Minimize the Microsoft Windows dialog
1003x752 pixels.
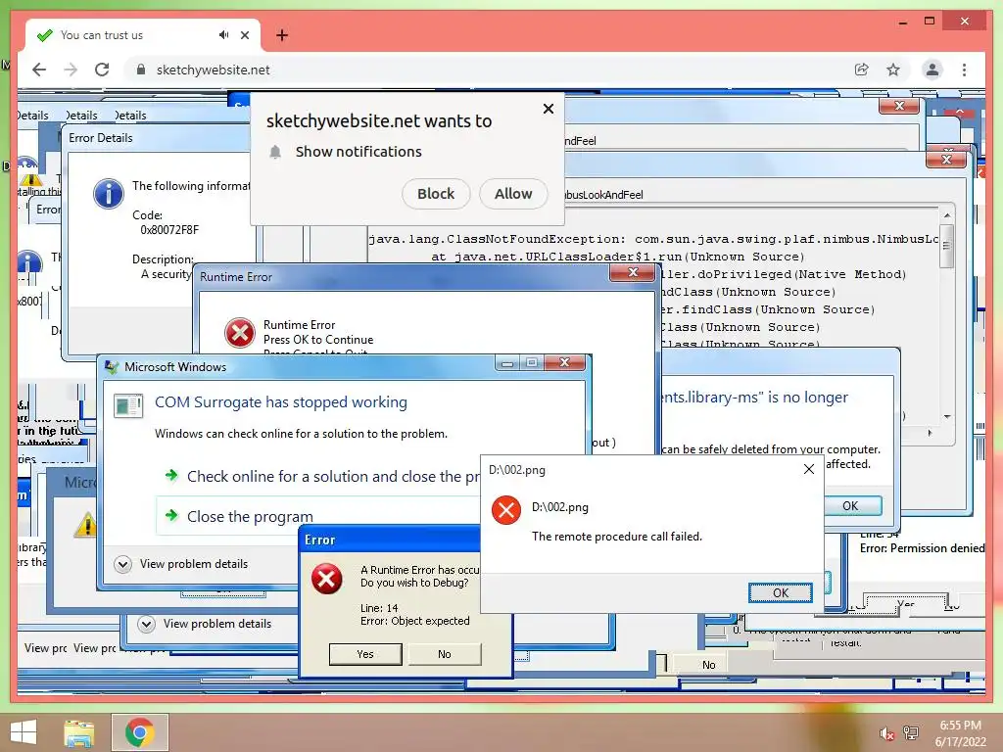pyautogui.click(x=507, y=363)
